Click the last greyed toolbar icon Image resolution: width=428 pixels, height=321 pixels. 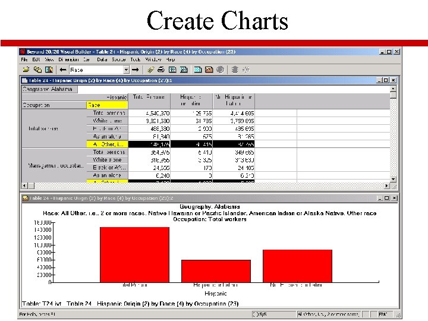coord(246,70)
